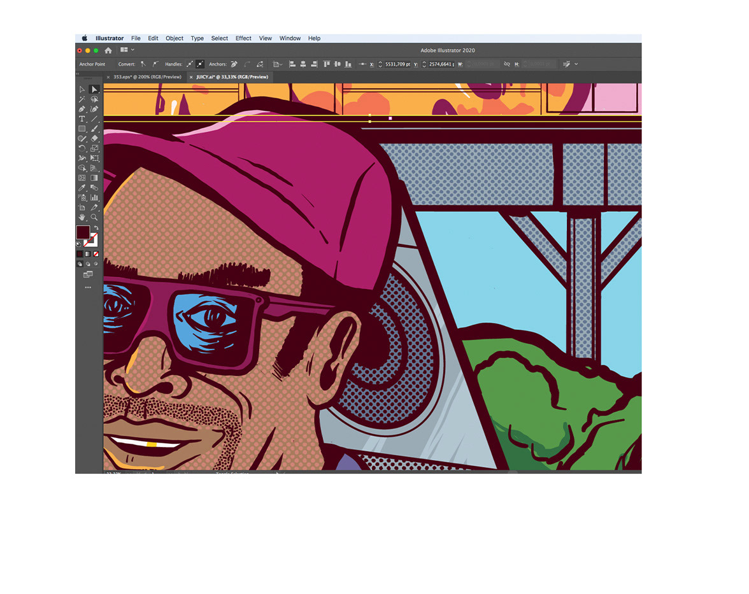Swap fill and stroke colors arrow

[96, 228]
